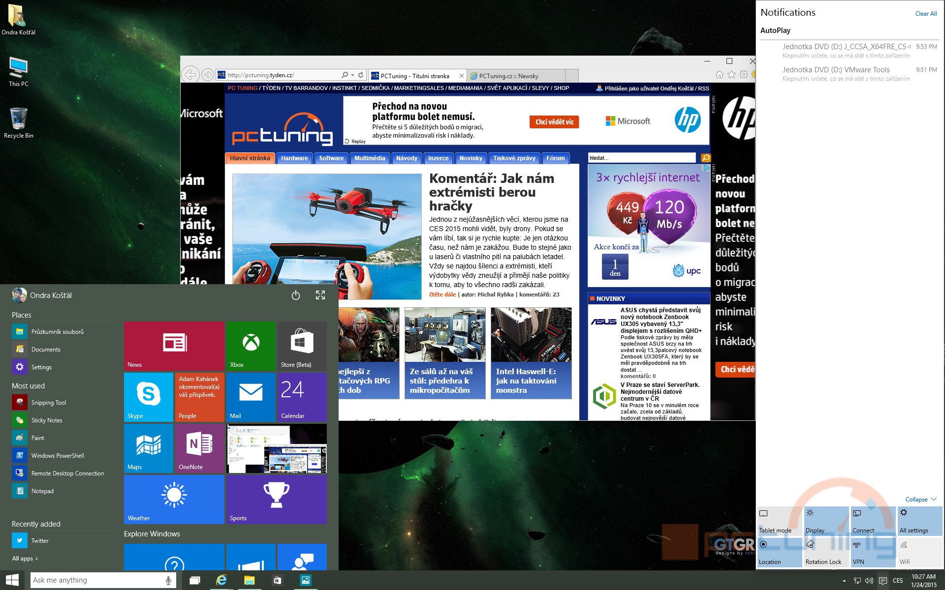Toggle Wifi quick action

920,552
